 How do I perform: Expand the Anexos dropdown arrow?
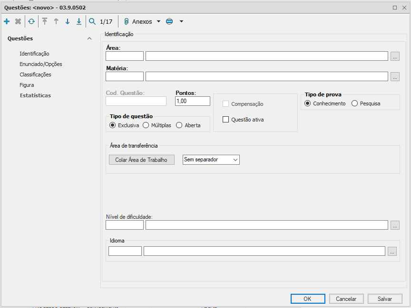(x=158, y=22)
